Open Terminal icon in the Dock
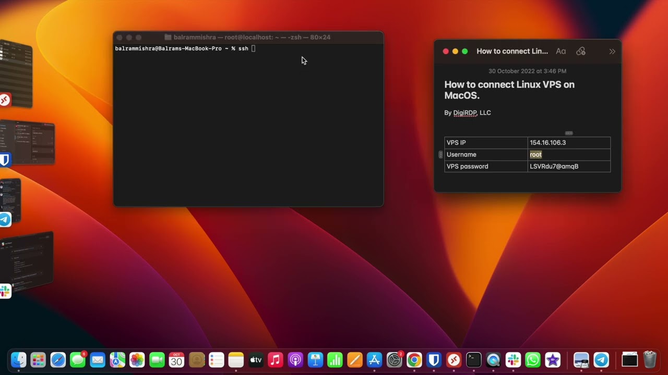Image resolution: width=668 pixels, height=375 pixels. (x=473, y=360)
